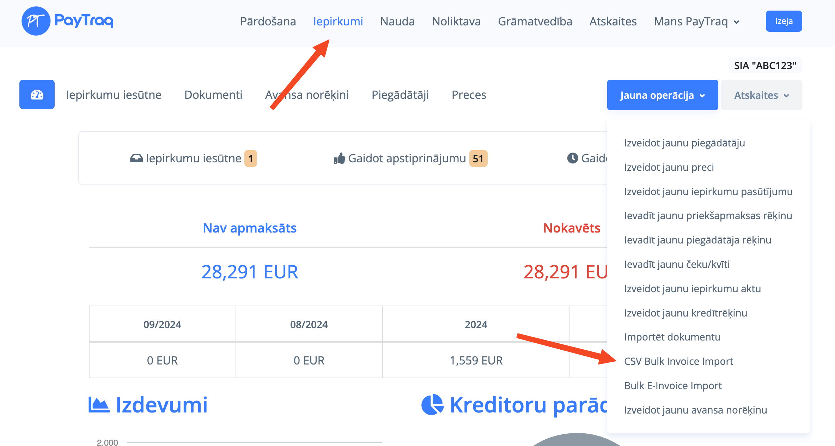Click the thumbs-up approval icon
Screen dimensions: 835x446
339,158
